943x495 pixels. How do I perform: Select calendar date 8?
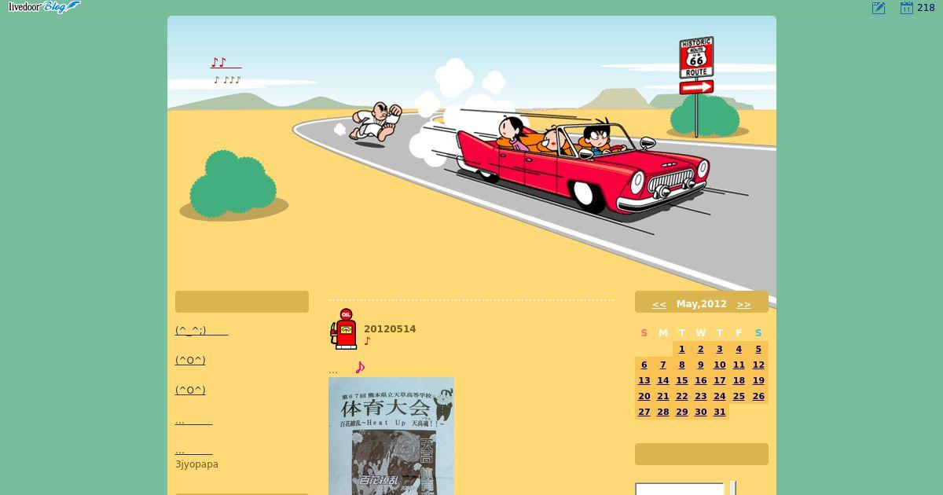pyautogui.click(x=681, y=365)
